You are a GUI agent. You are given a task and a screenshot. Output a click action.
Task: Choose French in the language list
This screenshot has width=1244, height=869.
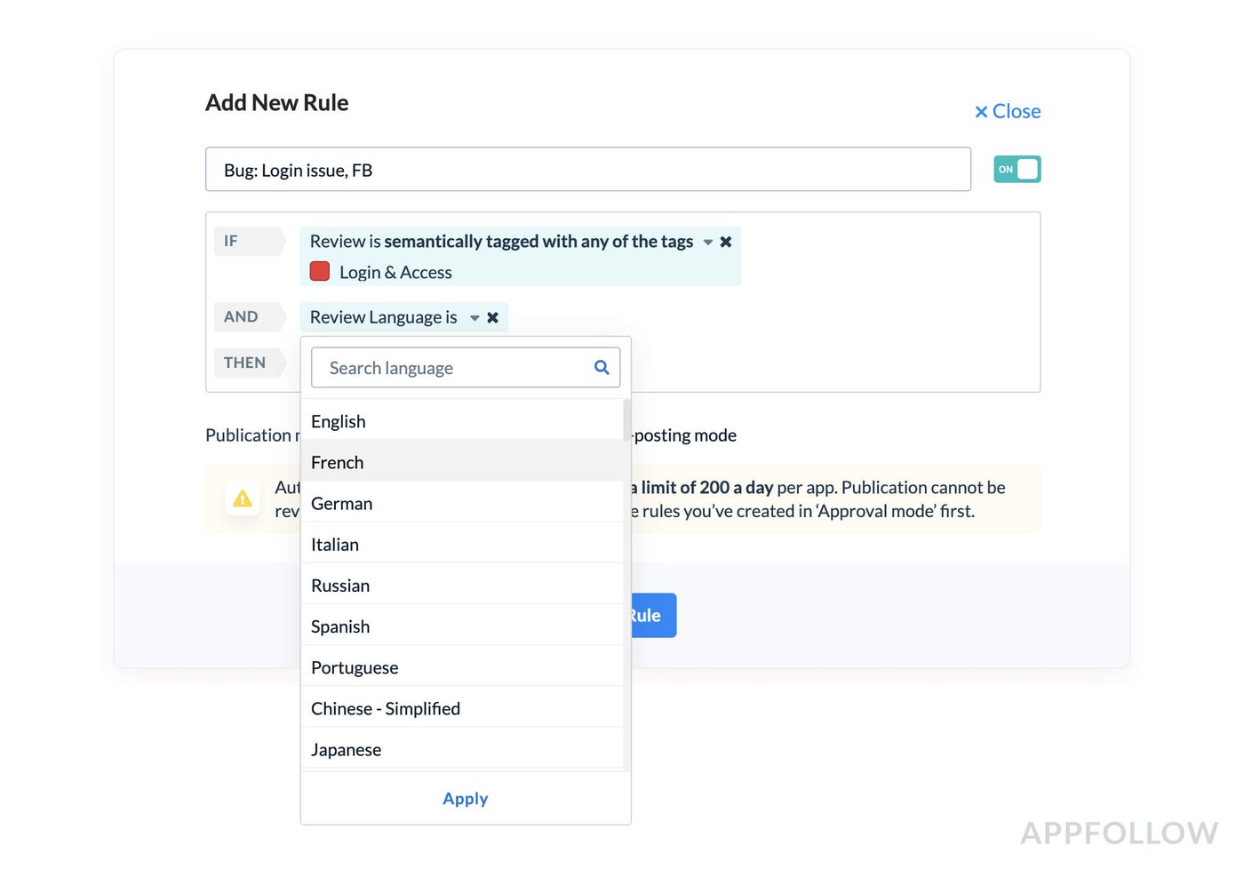[338, 462]
